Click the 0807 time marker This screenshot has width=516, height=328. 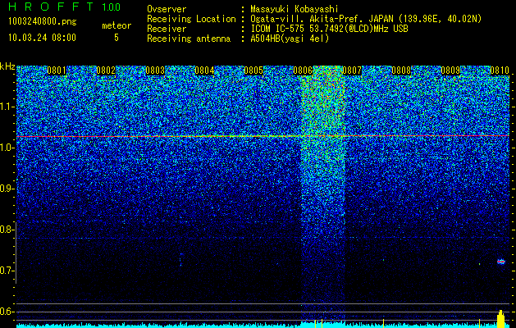click(x=352, y=71)
